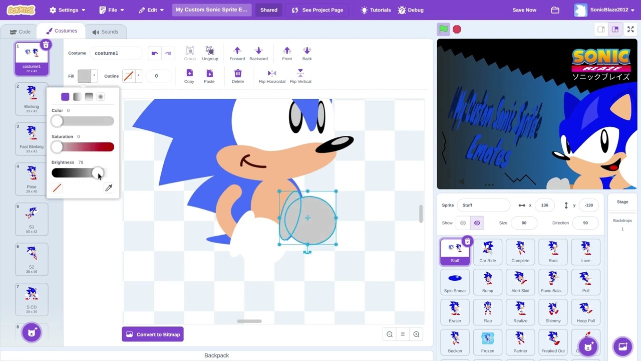This screenshot has height=361, width=641.
Task: Click the Brightness slider handle
Action: coord(98,173)
